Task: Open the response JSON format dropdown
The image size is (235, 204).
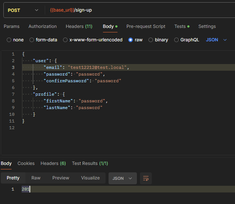Action: [x=123, y=178]
